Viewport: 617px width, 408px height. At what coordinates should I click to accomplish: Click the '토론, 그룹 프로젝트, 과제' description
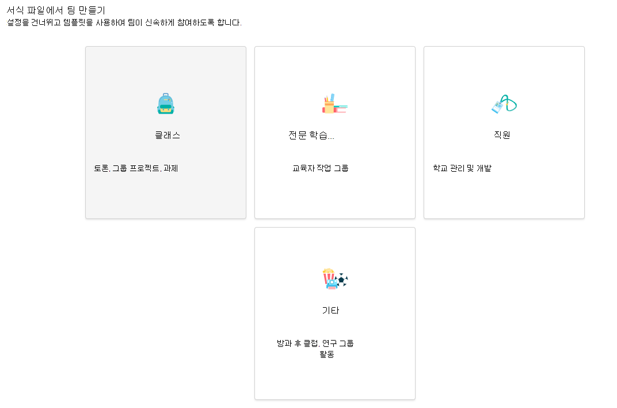click(136, 168)
